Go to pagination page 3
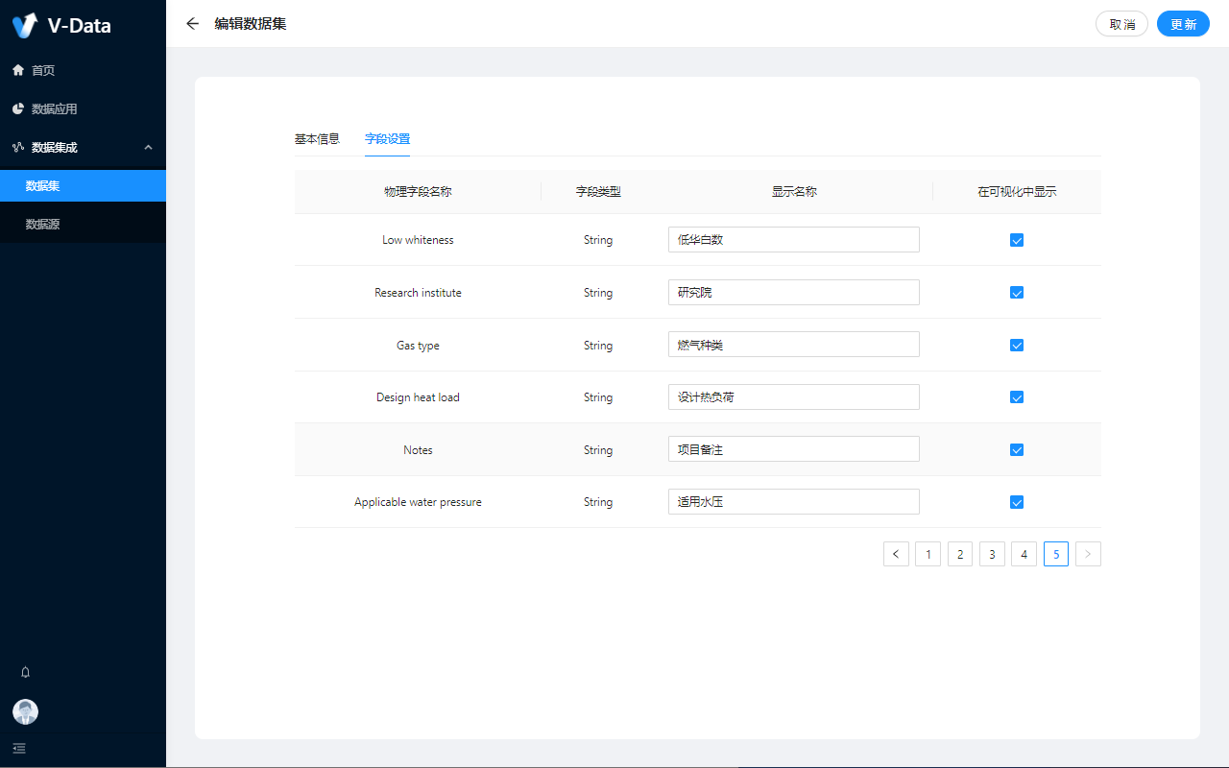Screen dimensions: 1229x768 pyautogui.click(x=992, y=554)
